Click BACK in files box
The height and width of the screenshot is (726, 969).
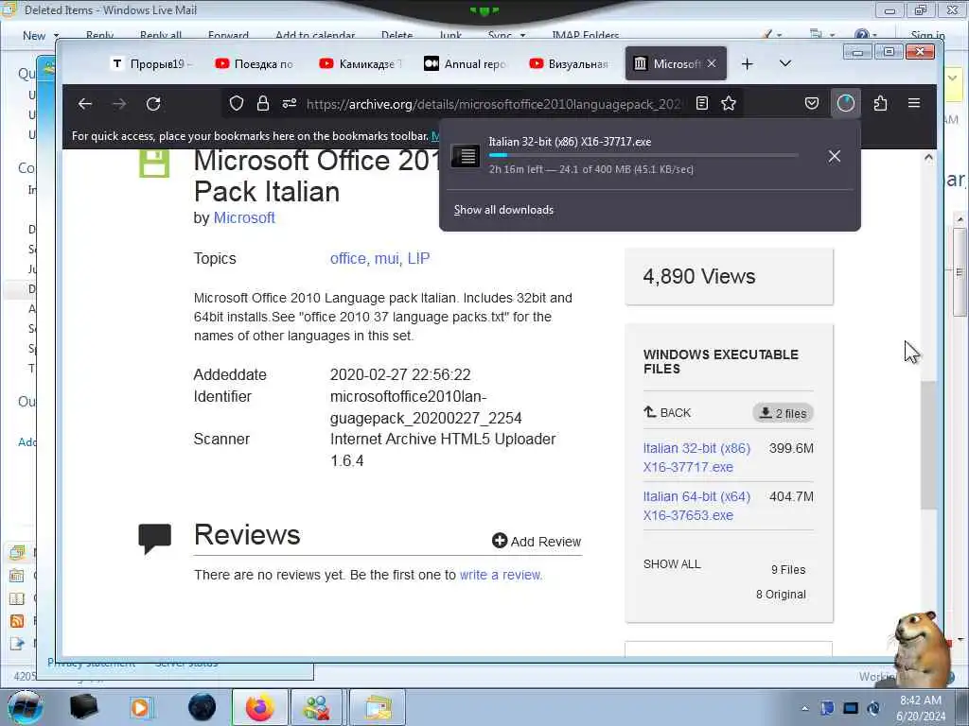pos(667,412)
